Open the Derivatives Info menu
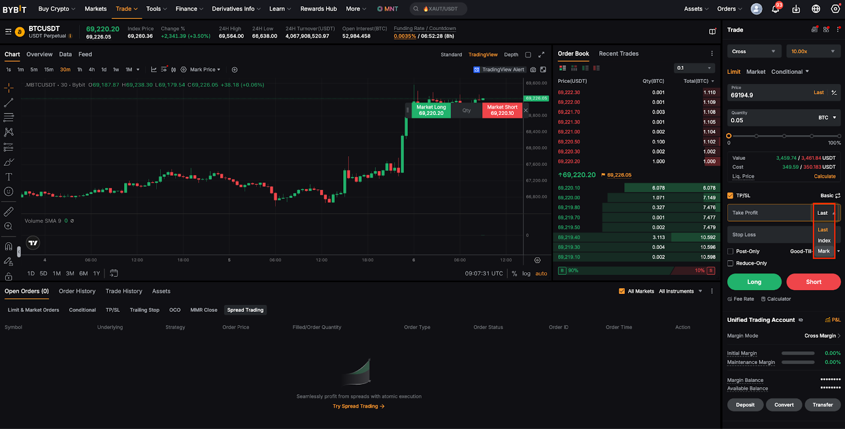The width and height of the screenshot is (845, 429). (236, 9)
